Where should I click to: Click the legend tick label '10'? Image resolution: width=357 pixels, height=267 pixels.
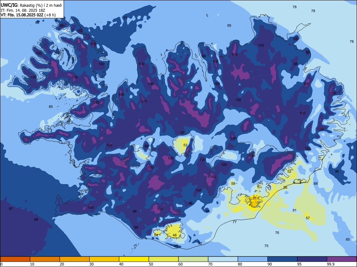[x=32, y=264]
